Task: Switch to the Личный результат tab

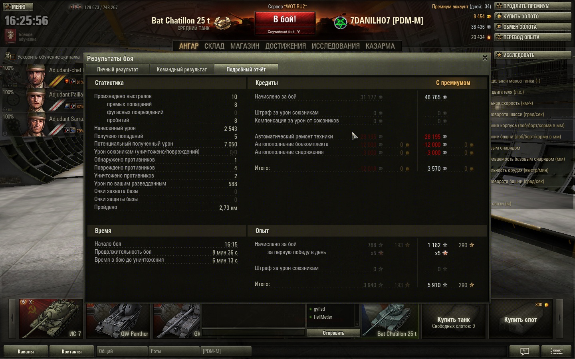Action: (x=117, y=69)
